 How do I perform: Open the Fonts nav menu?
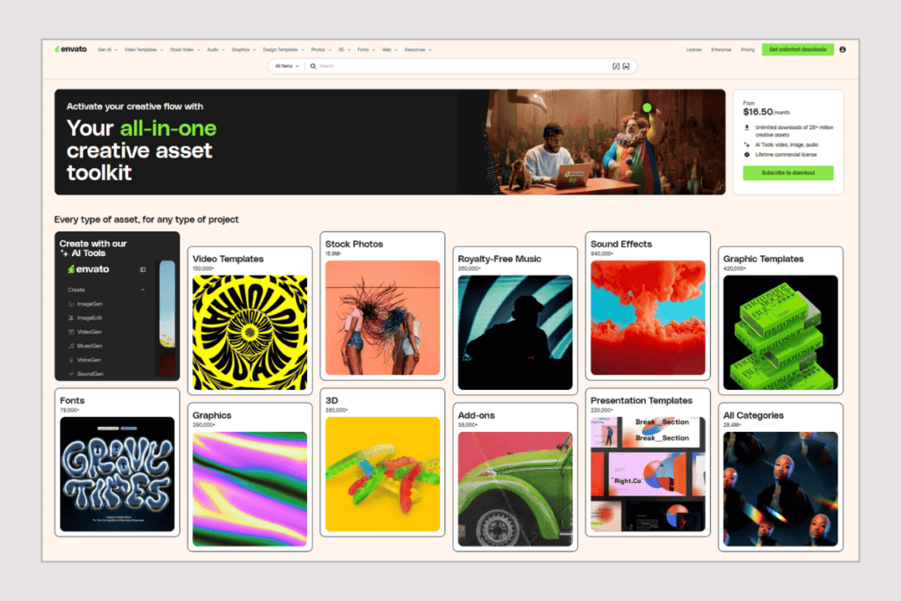click(x=366, y=50)
